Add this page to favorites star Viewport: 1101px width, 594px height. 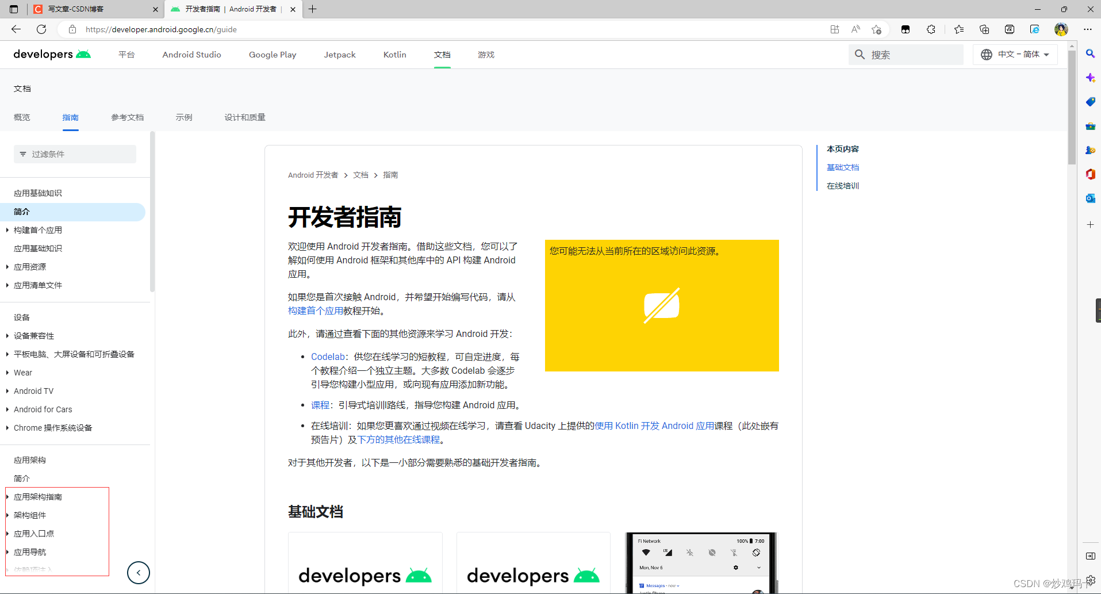(876, 29)
